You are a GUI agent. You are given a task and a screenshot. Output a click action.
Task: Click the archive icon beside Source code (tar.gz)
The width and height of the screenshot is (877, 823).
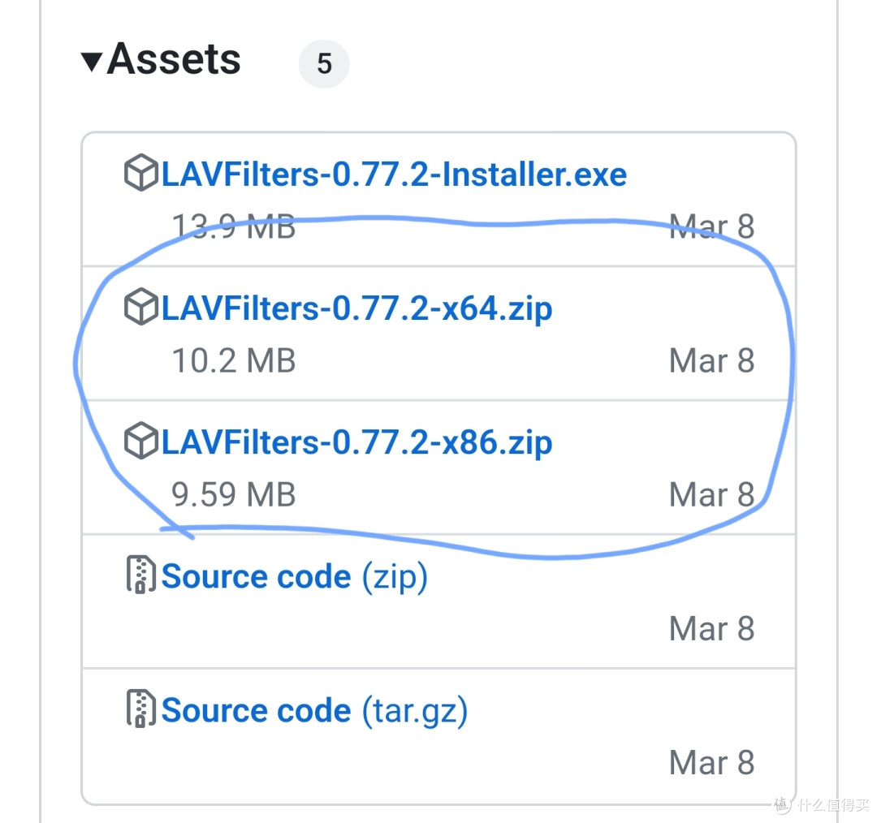pyautogui.click(x=140, y=709)
